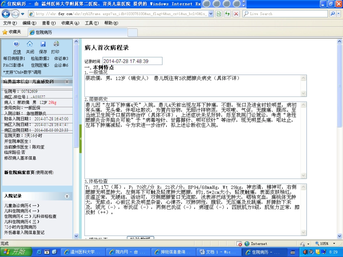Open 住院病历(二)儿科体格检查 record
Image resolution: width=343 pixels, height=257 pixels.
30,216
